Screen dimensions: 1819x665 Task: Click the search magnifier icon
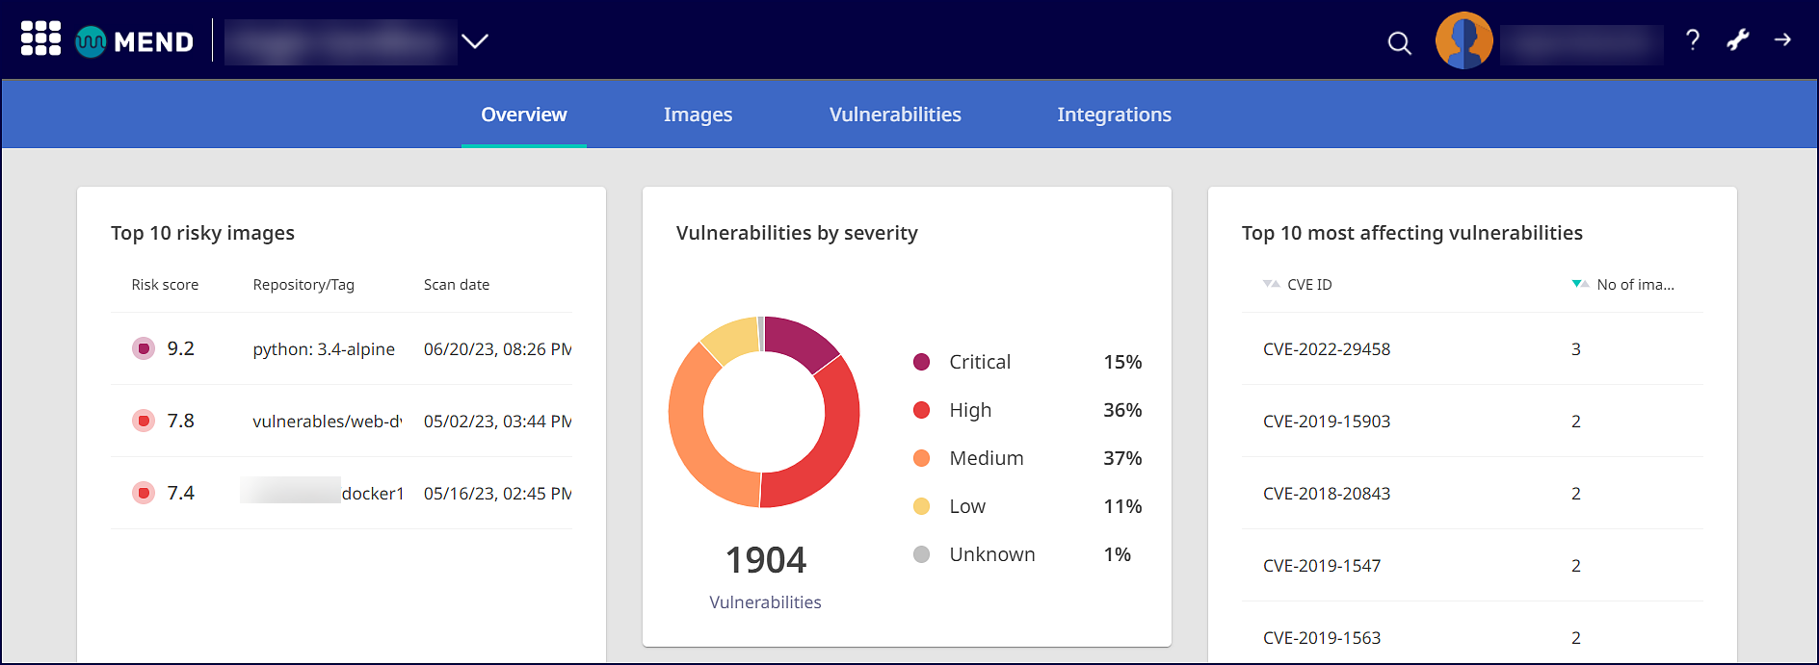(x=1399, y=43)
